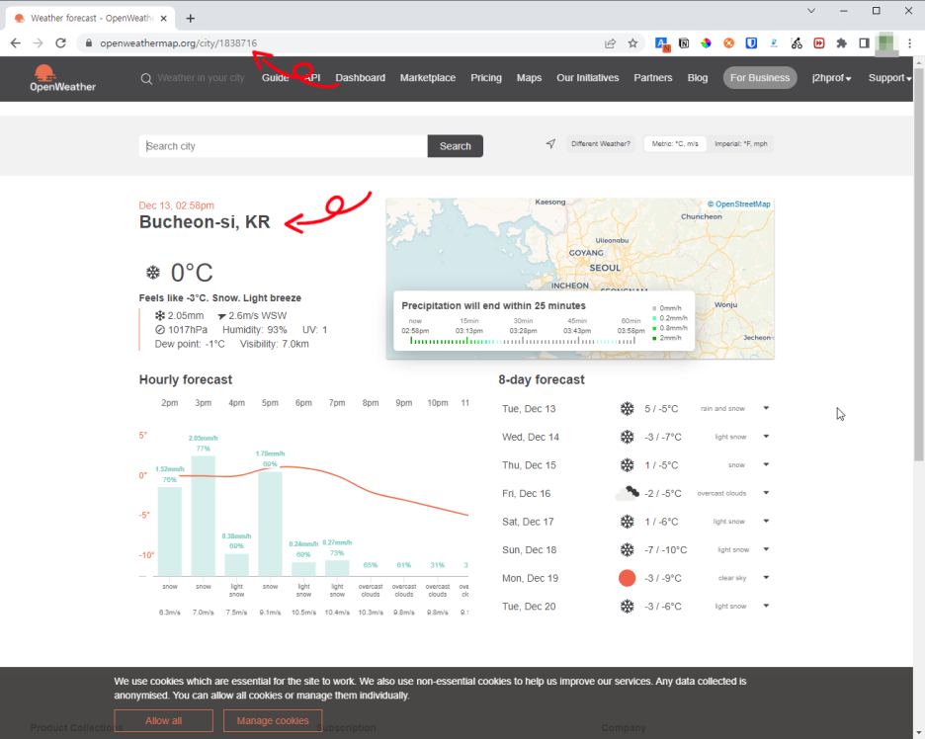Image resolution: width=925 pixels, height=739 pixels.
Task: Click the search magnifier icon in navbar
Action: [x=146, y=78]
